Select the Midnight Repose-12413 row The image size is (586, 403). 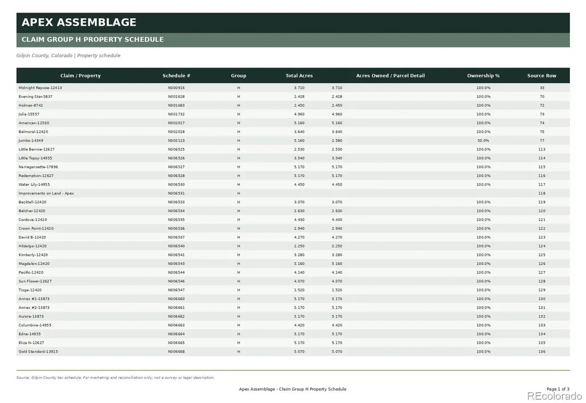pos(293,88)
